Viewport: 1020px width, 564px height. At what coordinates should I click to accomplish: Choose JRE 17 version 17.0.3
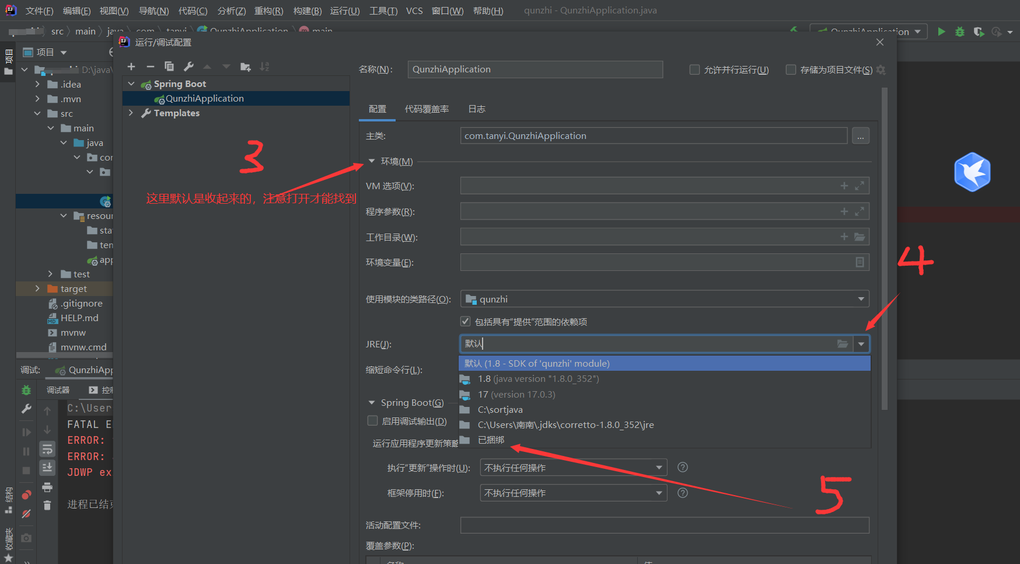tap(665, 394)
